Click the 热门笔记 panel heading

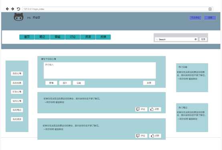pos(183,108)
